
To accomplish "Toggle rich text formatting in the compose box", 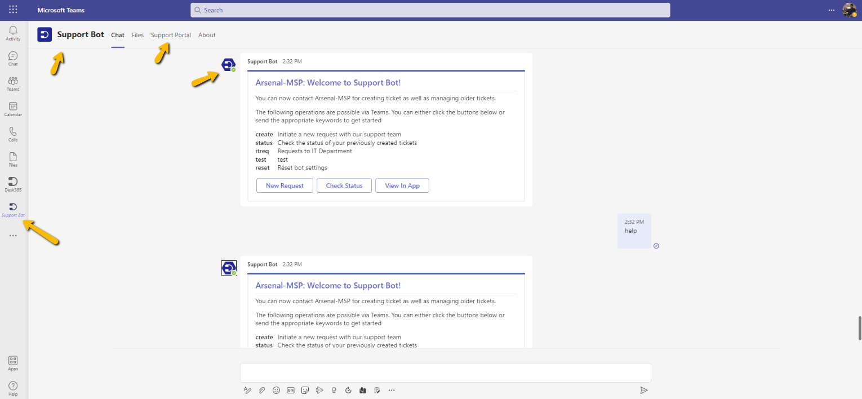I will (x=248, y=390).
